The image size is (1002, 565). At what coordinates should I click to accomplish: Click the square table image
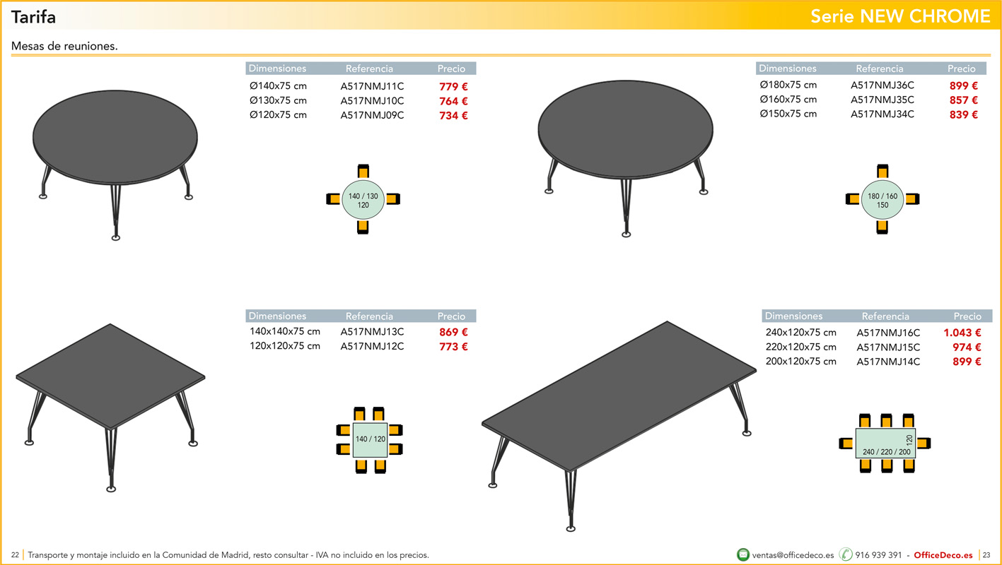click(110, 408)
